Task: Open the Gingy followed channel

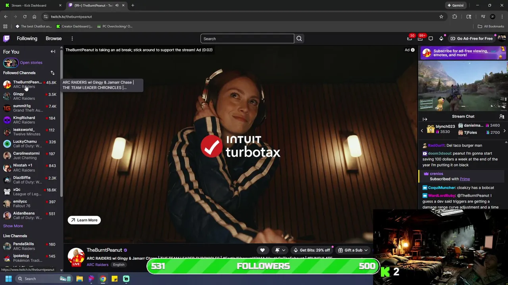Action: [31, 96]
